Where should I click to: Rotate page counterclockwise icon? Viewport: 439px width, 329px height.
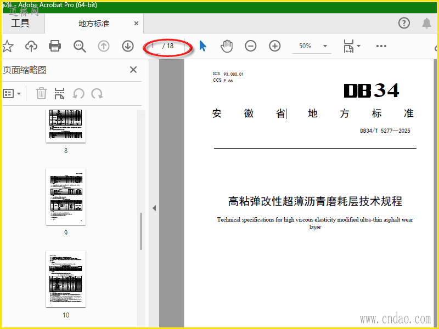click(78, 93)
